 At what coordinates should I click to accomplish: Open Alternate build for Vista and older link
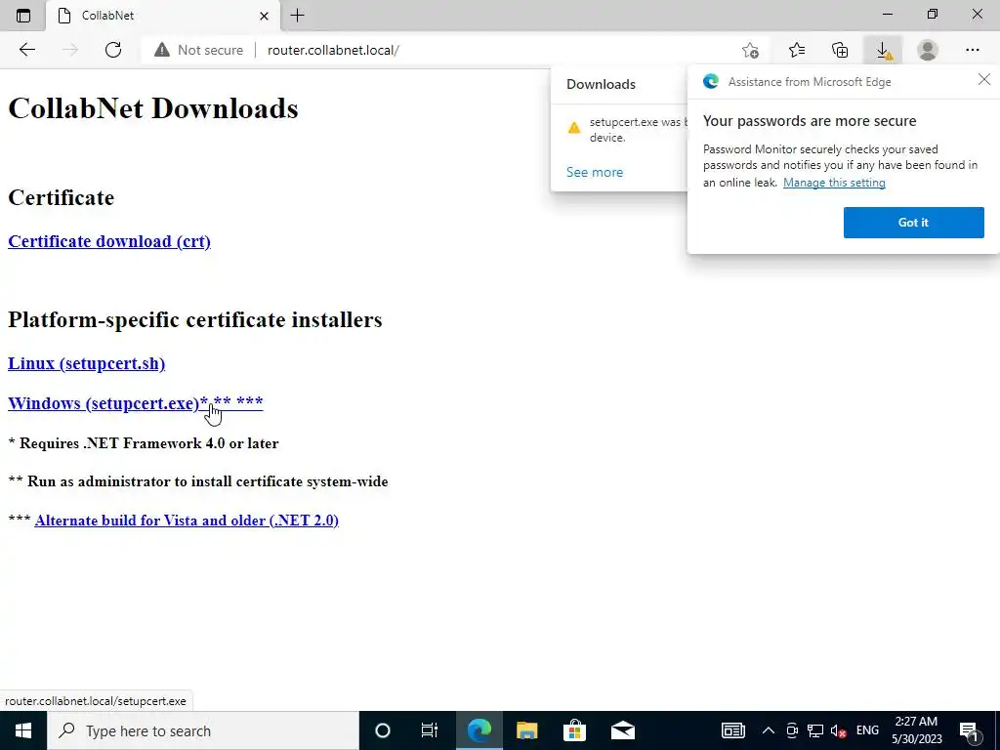187,521
